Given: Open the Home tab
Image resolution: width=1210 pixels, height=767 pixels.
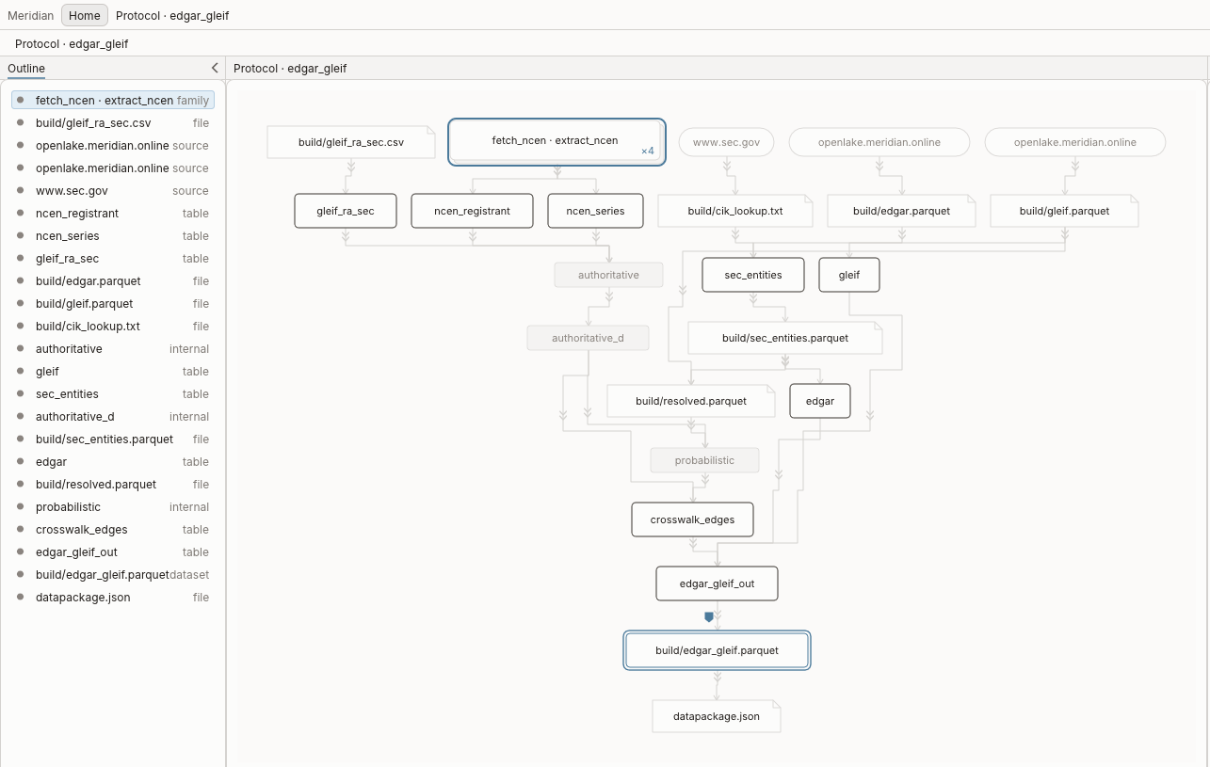Looking at the screenshot, I should point(85,15).
